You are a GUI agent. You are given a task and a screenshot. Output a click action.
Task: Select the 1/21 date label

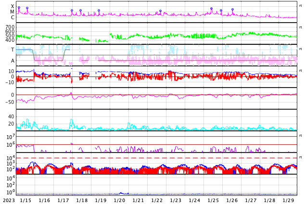[x=138, y=200]
